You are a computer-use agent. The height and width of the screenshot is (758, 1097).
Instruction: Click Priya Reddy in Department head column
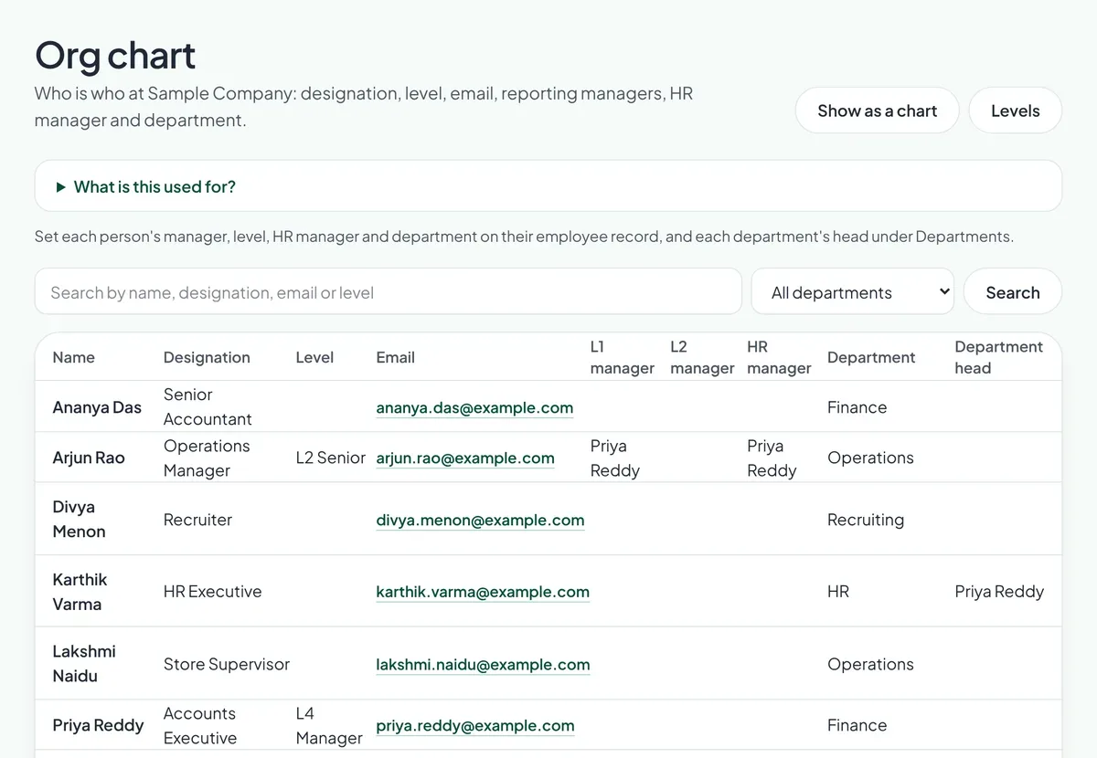tap(999, 592)
